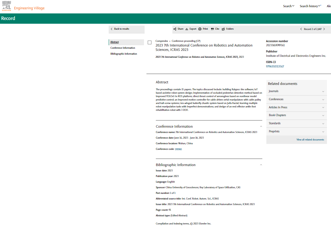
Task: Collapse the Conference Information section
Action: click(261, 126)
